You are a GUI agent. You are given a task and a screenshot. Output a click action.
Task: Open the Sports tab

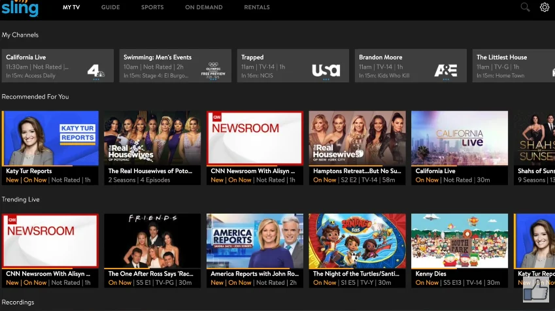[152, 7]
